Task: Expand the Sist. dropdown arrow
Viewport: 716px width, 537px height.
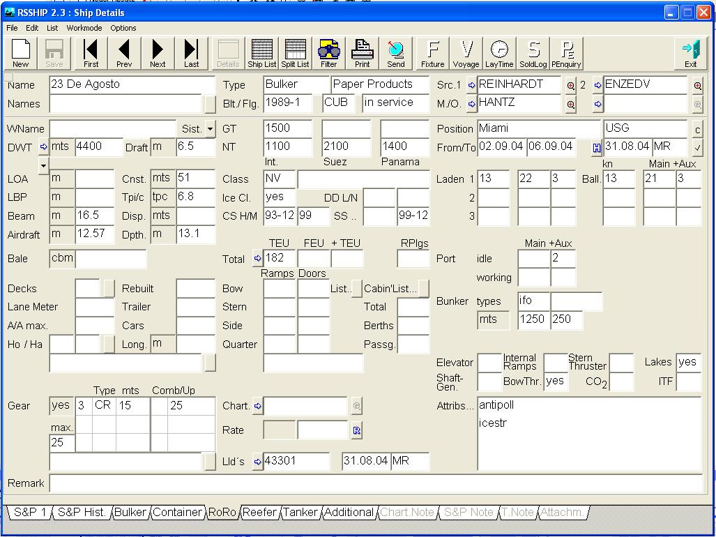Action: [210, 129]
